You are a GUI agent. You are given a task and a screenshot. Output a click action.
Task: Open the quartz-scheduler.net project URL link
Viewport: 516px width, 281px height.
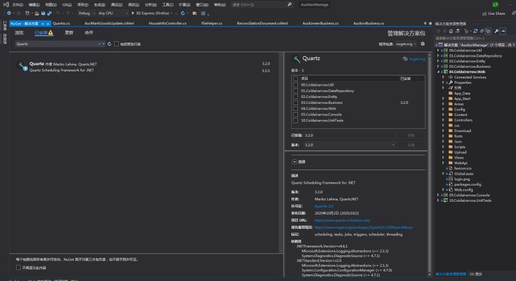(342, 220)
